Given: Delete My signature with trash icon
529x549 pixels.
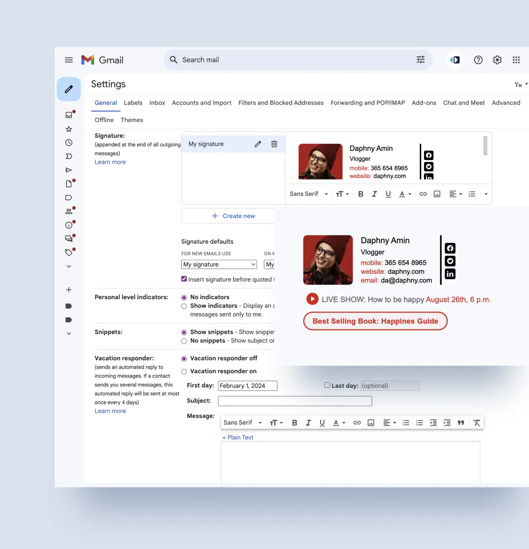Looking at the screenshot, I should tap(274, 144).
